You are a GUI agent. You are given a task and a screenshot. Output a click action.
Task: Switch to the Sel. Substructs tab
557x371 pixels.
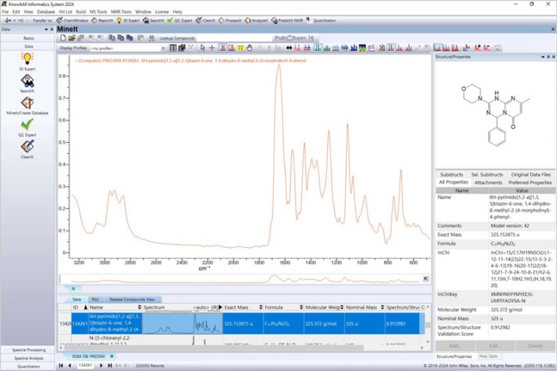click(x=487, y=175)
